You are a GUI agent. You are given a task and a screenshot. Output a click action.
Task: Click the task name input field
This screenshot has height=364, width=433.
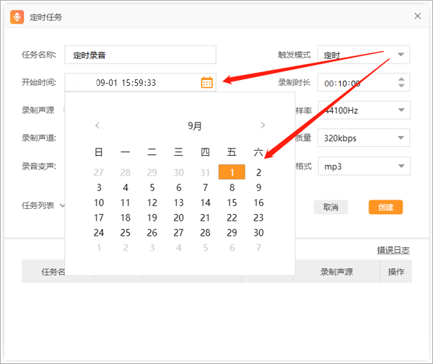click(140, 55)
